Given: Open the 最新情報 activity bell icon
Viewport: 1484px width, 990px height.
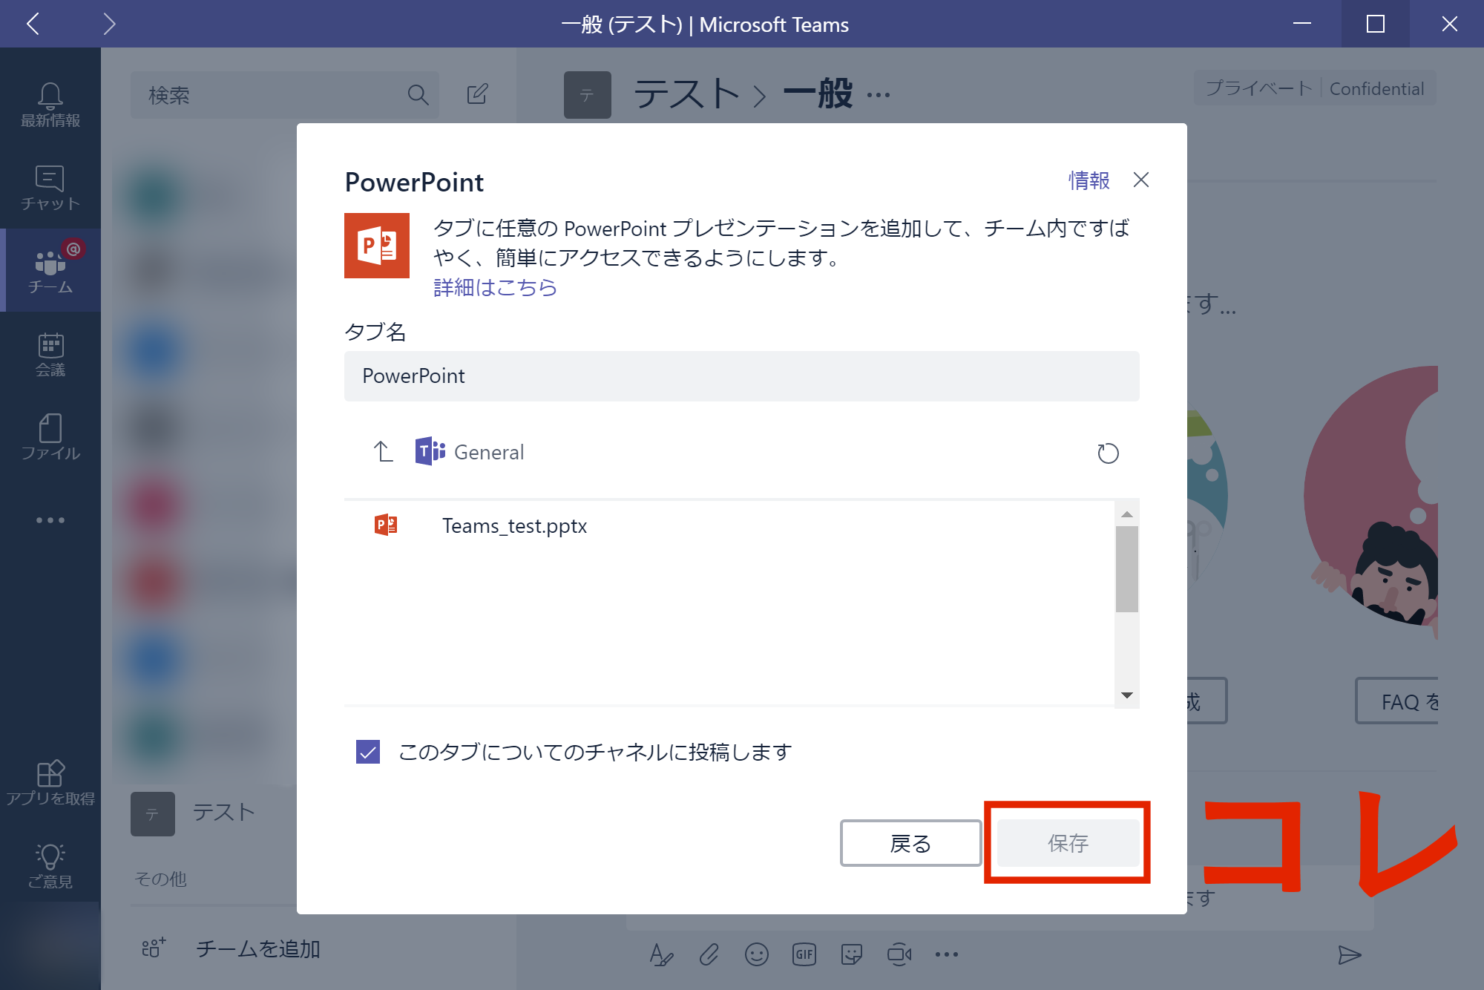Looking at the screenshot, I should click(x=50, y=104).
